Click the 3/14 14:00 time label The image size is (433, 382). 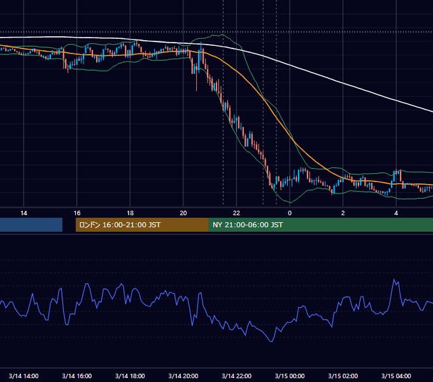click(24, 376)
